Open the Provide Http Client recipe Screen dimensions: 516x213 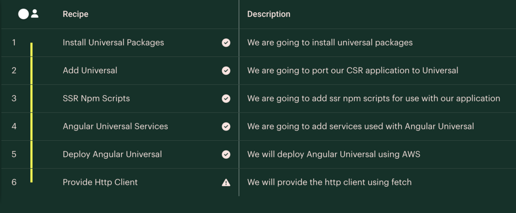click(x=100, y=182)
